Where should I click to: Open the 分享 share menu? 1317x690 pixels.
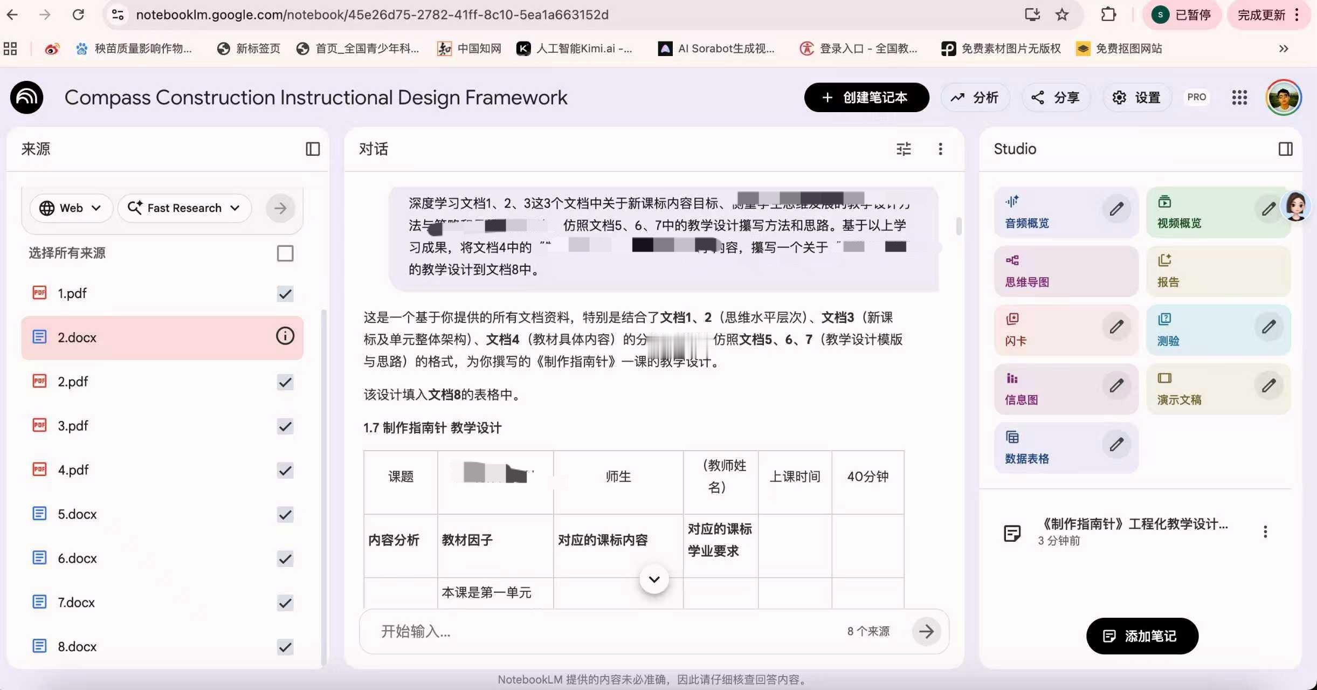tap(1055, 98)
